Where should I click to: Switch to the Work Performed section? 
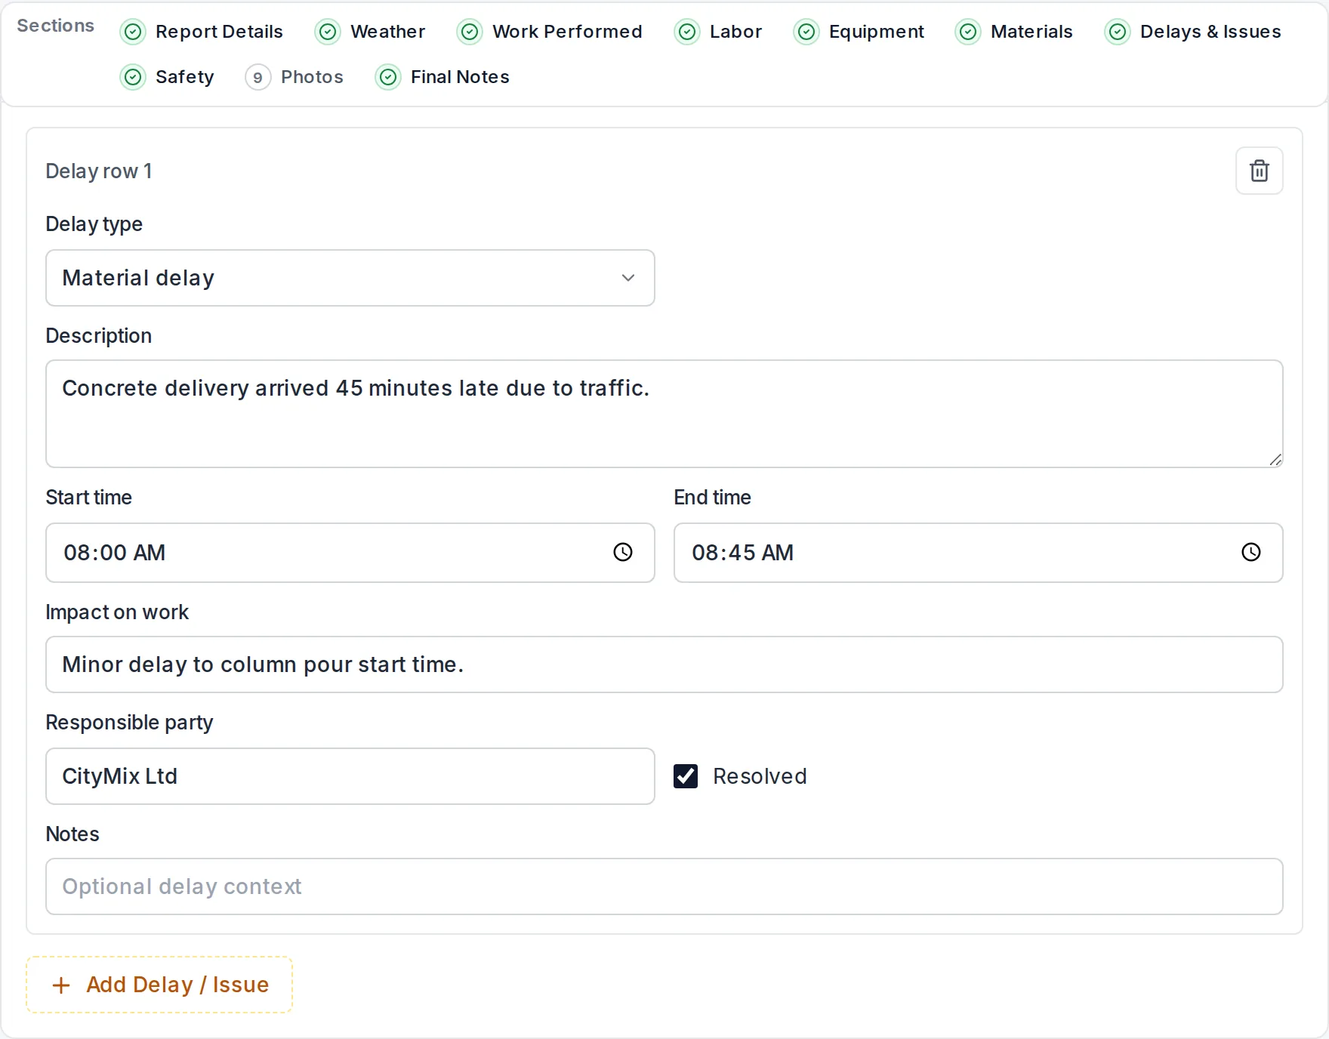coord(550,32)
